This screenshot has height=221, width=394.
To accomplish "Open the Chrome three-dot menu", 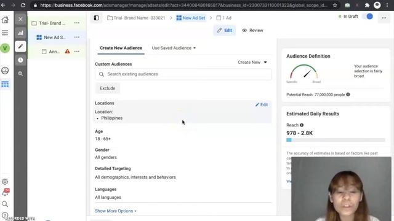I will 387,5.
